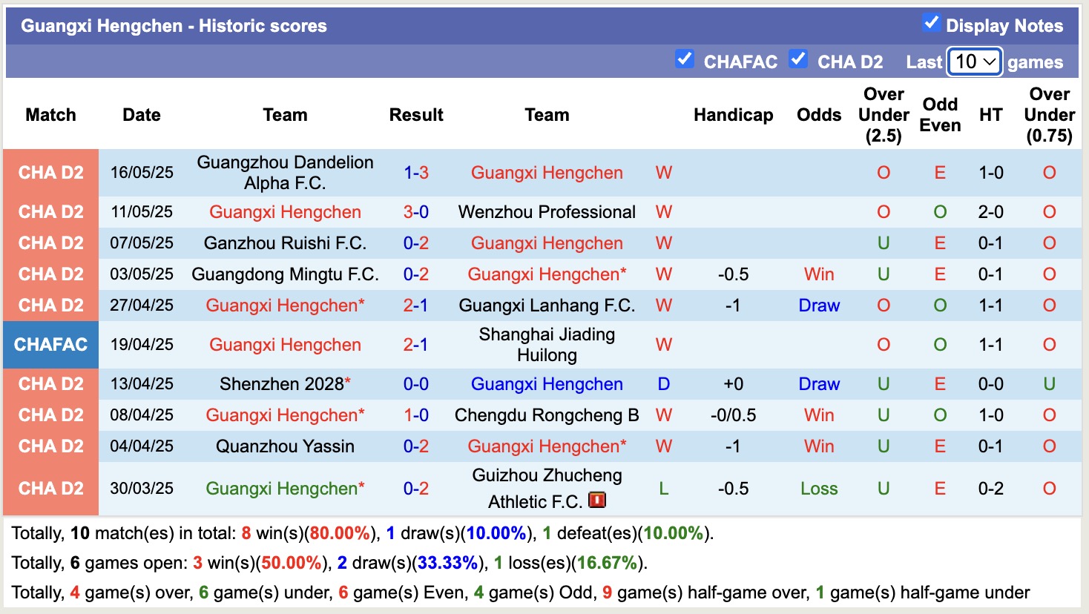Image resolution: width=1089 pixels, height=614 pixels.
Task: Click red card icon beside Guizhou Zhucheng
Action: pos(597,501)
